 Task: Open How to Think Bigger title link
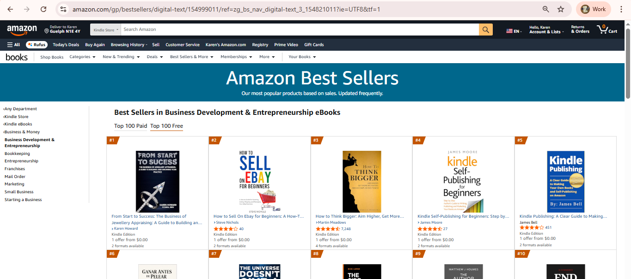click(360, 216)
